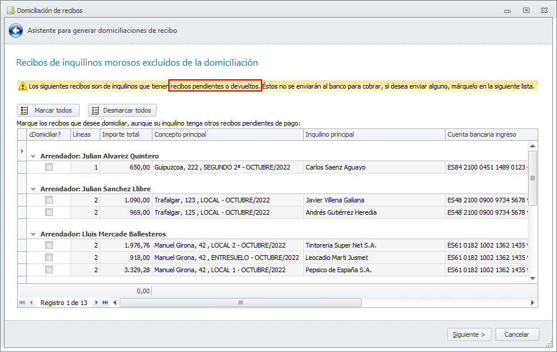Viewport: 557px width, 352px height.
Task: Select Manuel Girona, 42, ENTRESUELO cell
Action: point(227,258)
